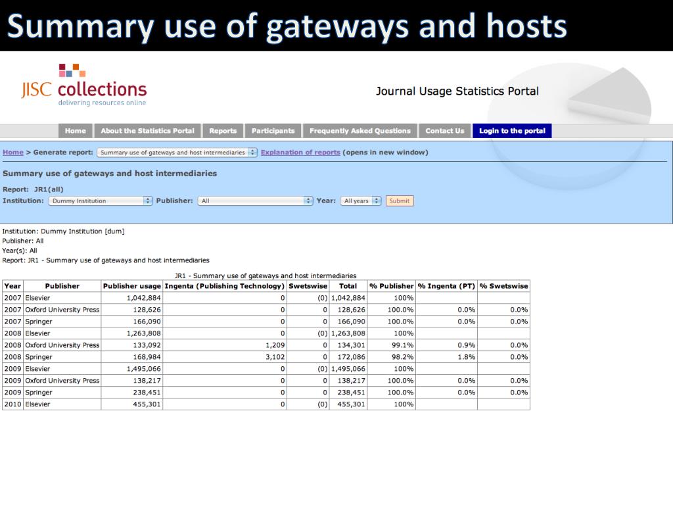Open Frequently Asked Questions tab
Image resolution: width=673 pixels, height=505 pixels.
(360, 131)
